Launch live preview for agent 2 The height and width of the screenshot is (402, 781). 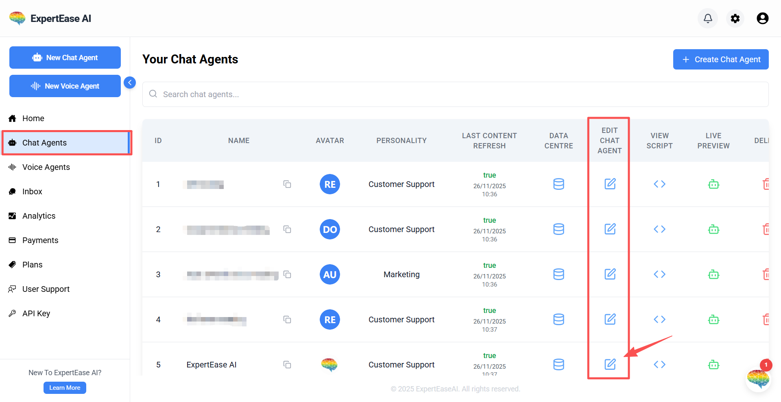pos(713,229)
